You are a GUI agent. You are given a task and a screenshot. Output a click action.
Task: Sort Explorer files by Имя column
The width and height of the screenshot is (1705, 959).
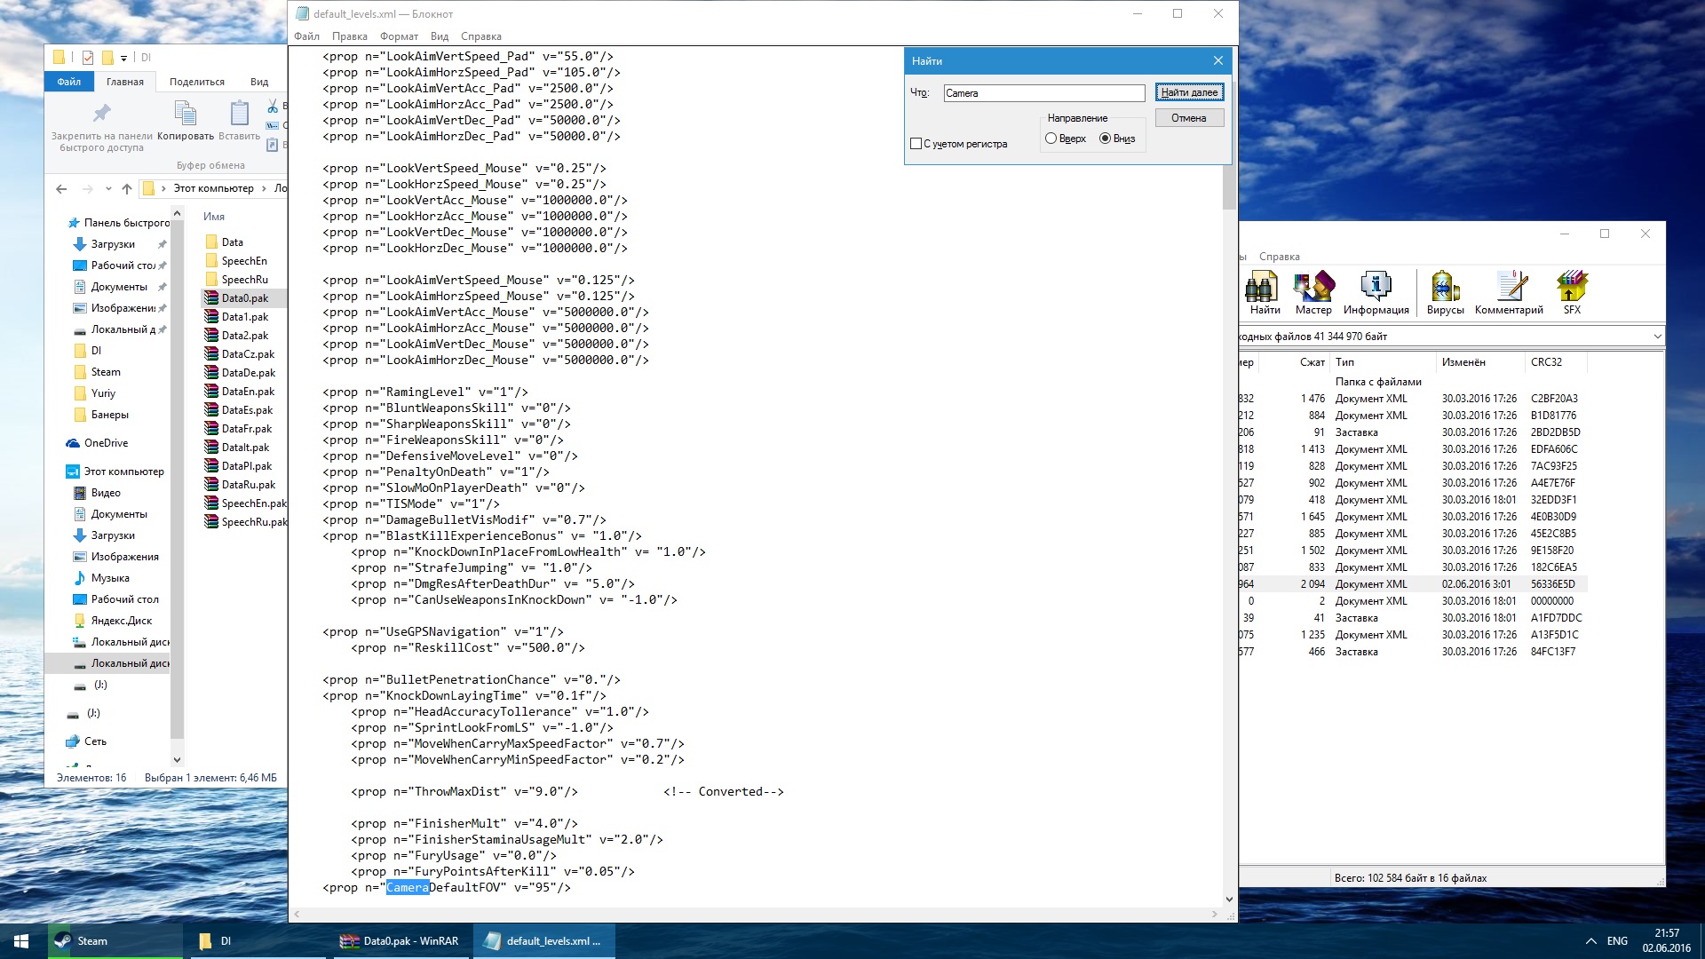(x=214, y=217)
